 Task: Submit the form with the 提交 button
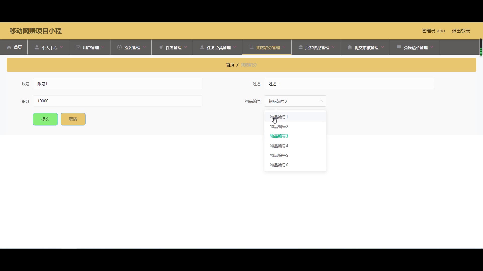click(45, 119)
